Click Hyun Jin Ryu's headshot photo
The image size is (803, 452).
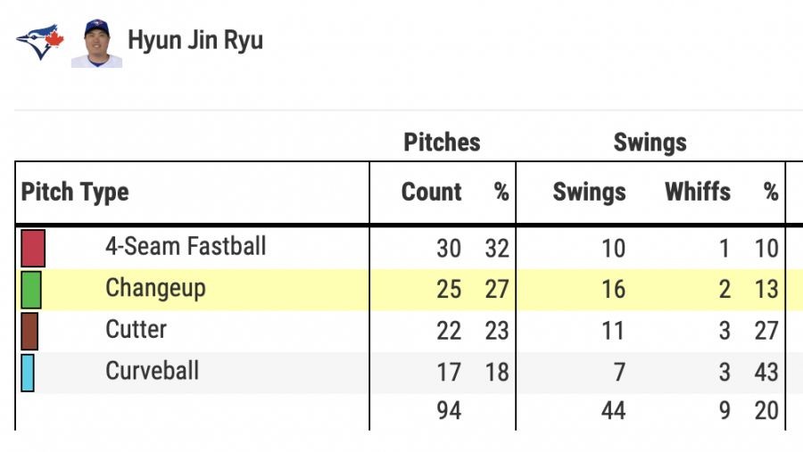click(x=96, y=43)
